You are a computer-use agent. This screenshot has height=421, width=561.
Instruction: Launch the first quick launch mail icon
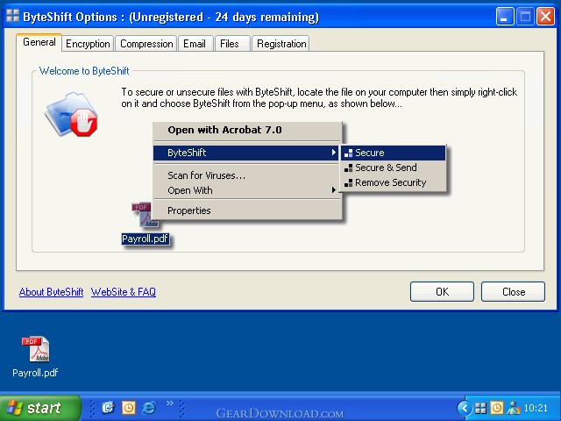pyautogui.click(x=108, y=407)
